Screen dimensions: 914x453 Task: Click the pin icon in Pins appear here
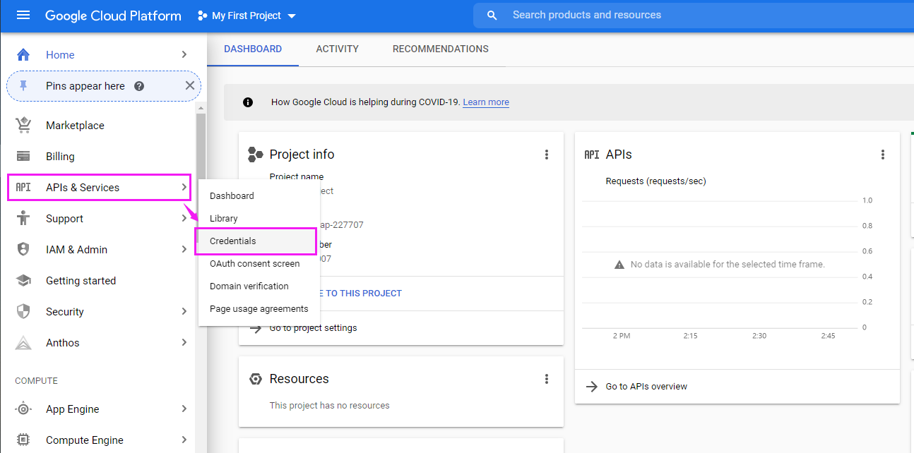pos(23,86)
